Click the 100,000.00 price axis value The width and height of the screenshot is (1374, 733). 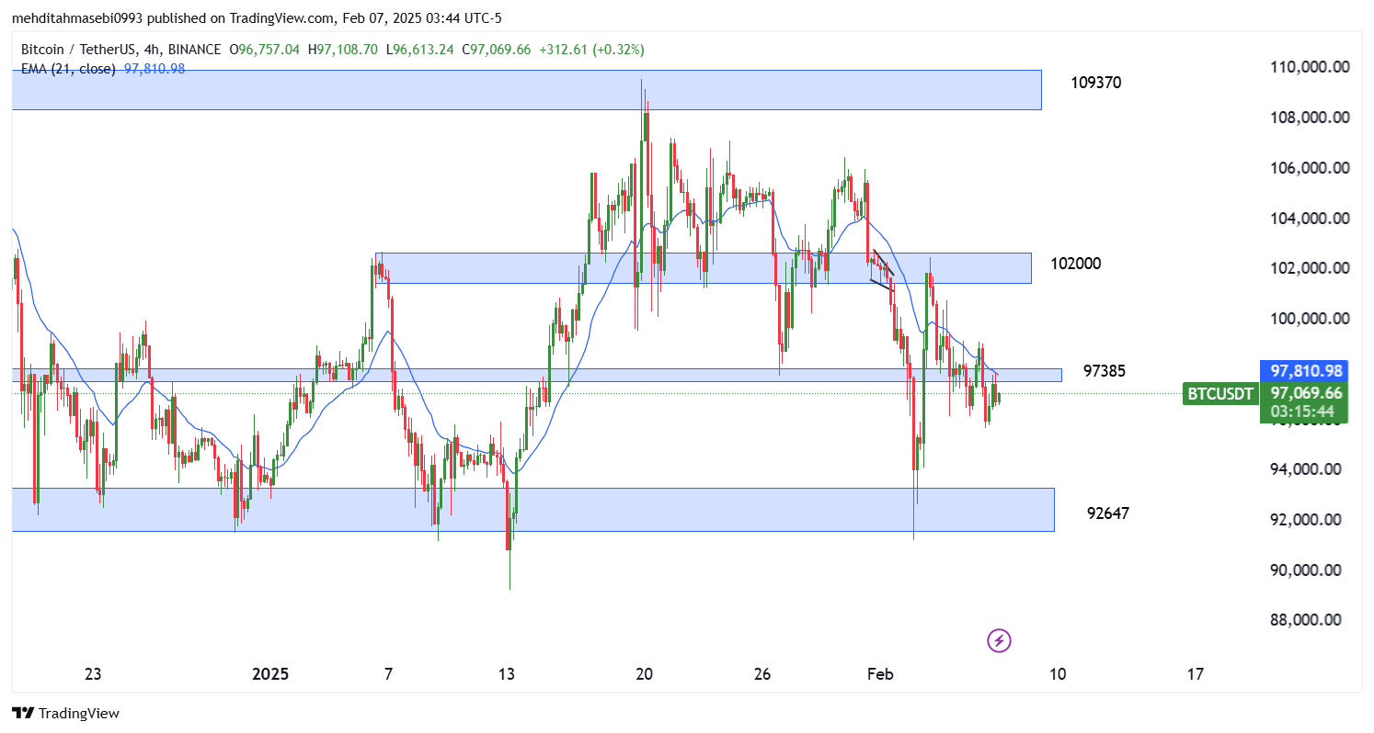pos(1310,319)
